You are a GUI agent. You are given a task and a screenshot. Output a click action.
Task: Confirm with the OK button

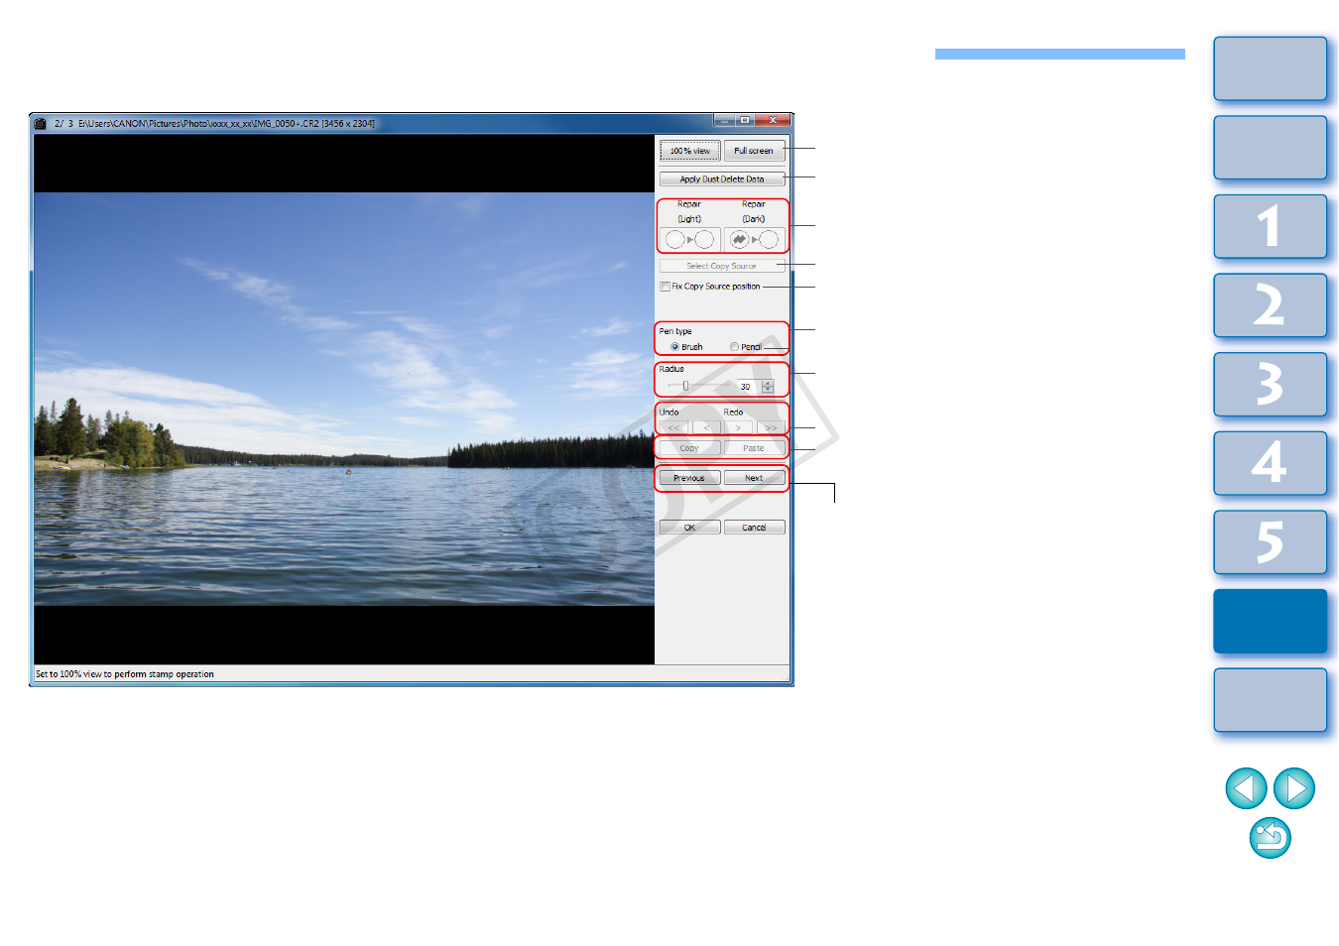pos(690,528)
